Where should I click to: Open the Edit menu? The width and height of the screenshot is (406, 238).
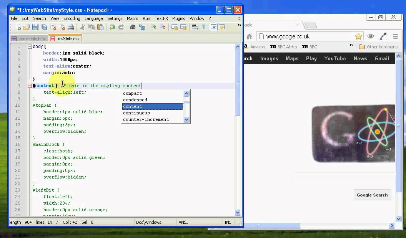click(25, 18)
